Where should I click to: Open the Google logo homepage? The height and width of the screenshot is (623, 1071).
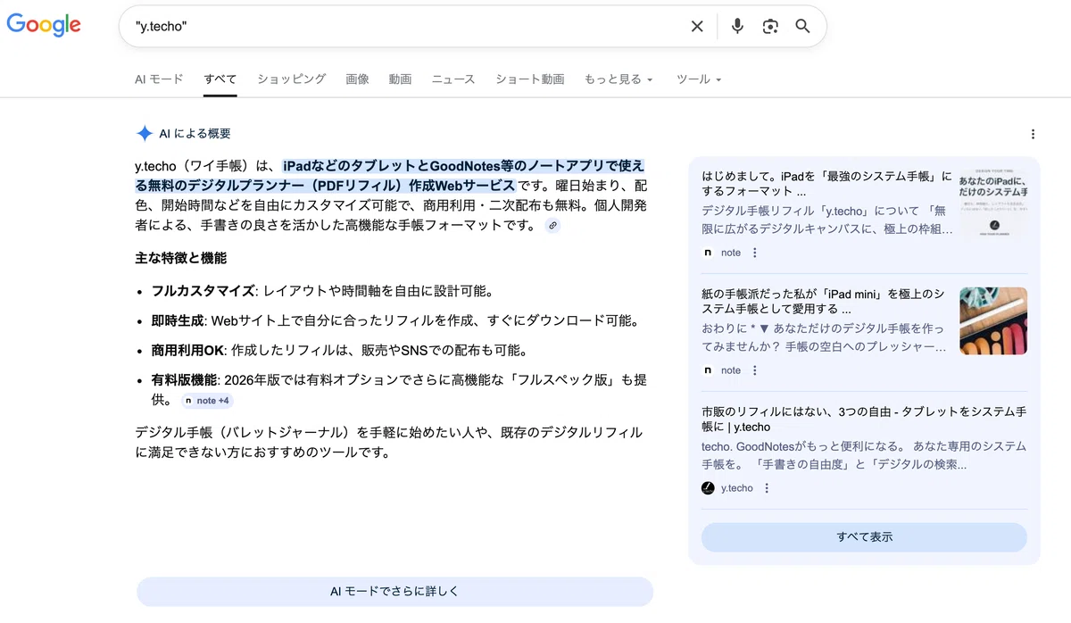(x=44, y=25)
